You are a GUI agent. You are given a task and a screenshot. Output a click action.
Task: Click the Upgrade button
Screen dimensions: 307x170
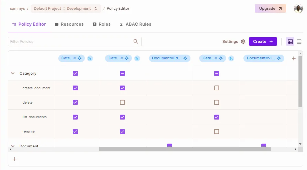270,9
